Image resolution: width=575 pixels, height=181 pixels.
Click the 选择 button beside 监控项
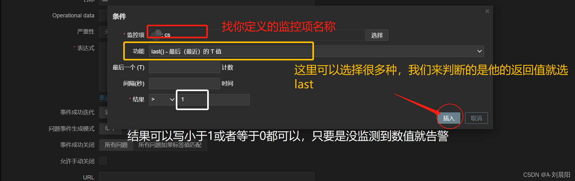click(x=377, y=35)
